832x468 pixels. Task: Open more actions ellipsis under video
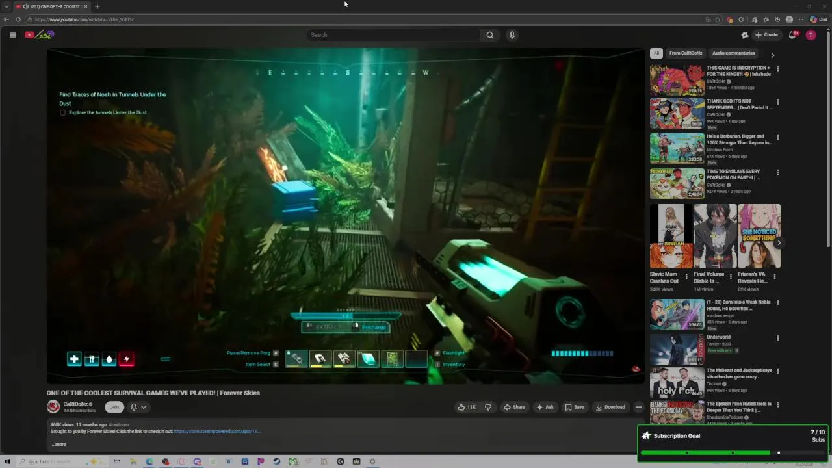pyautogui.click(x=639, y=407)
